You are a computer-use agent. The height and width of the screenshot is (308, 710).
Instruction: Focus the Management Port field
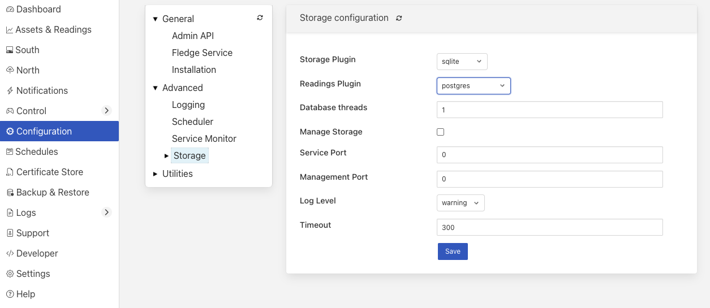coord(549,179)
